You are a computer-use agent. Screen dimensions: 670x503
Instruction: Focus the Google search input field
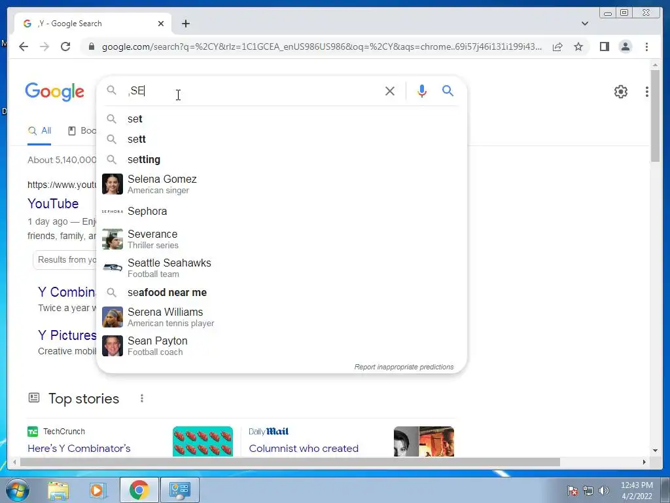252,90
